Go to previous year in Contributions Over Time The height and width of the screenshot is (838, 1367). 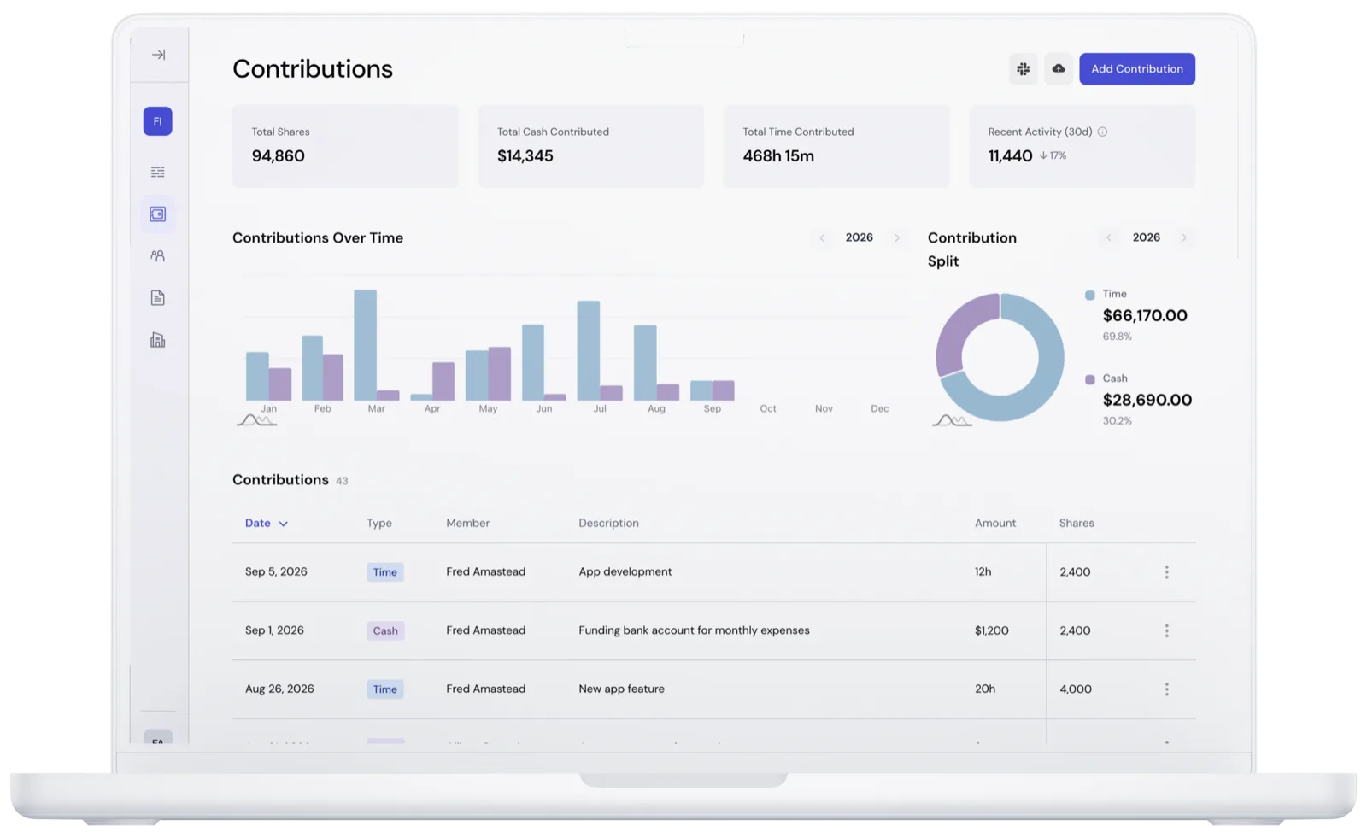[x=822, y=238]
